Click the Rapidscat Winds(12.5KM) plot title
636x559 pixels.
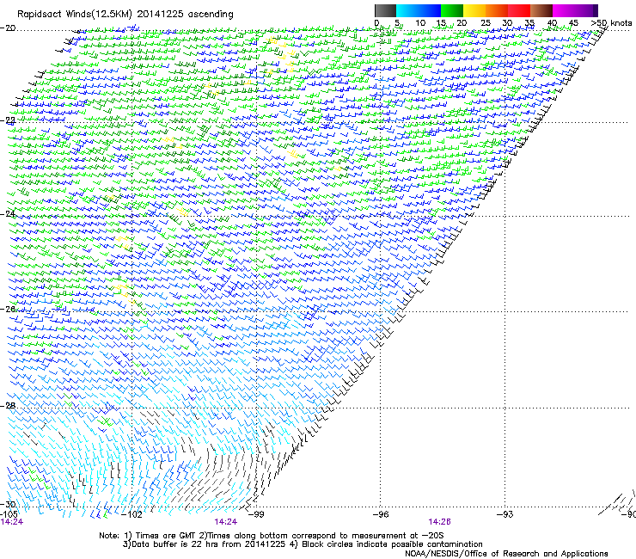pos(125,15)
